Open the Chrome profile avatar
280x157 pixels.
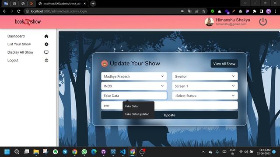tap(268, 11)
